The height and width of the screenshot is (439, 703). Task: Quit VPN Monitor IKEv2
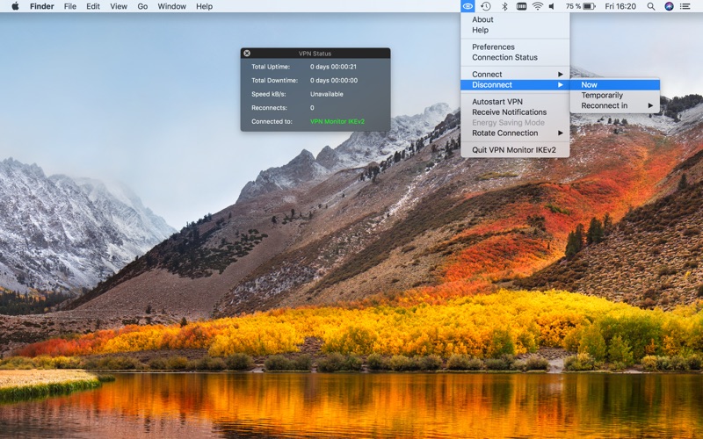point(515,150)
